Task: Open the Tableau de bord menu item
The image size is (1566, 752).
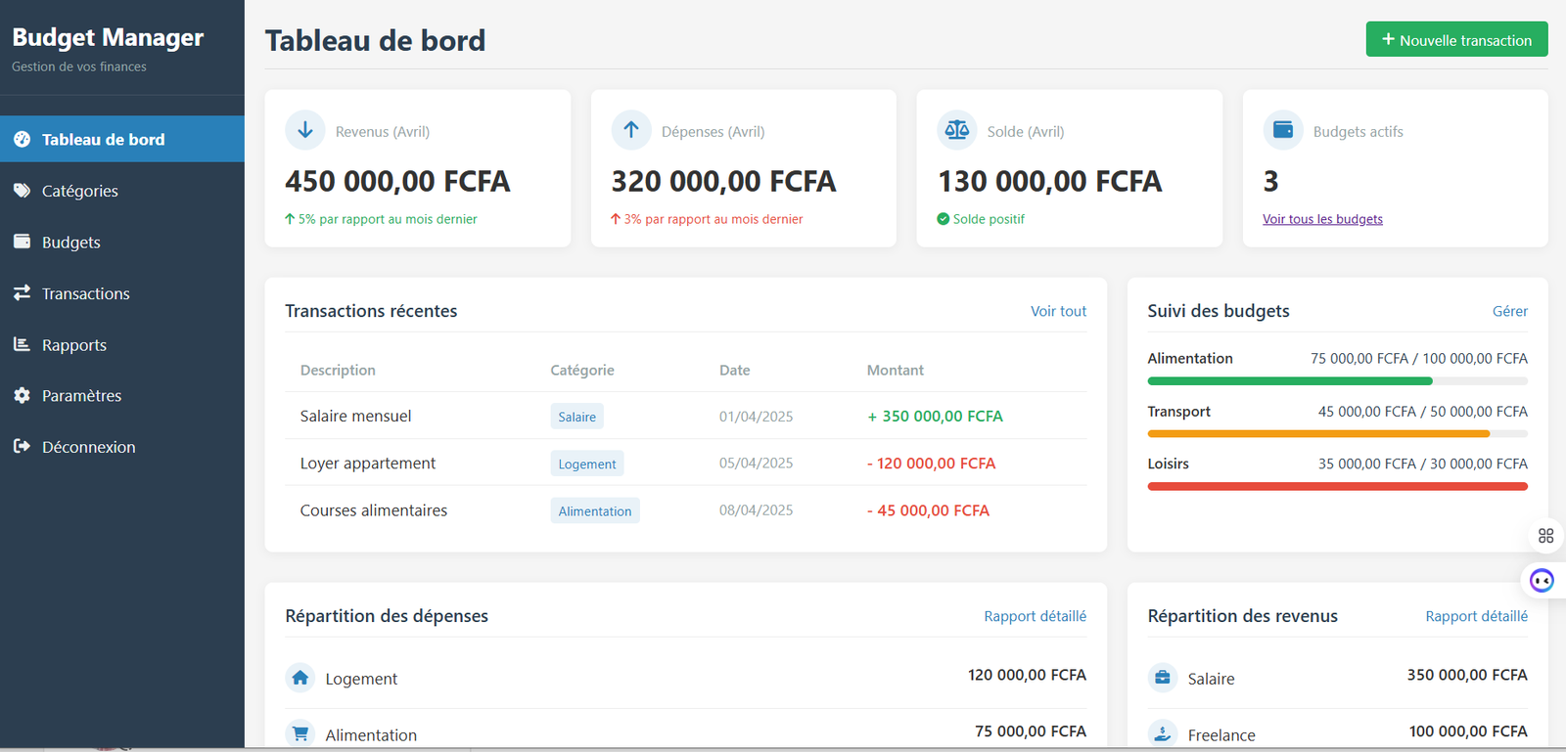Action: pos(122,139)
